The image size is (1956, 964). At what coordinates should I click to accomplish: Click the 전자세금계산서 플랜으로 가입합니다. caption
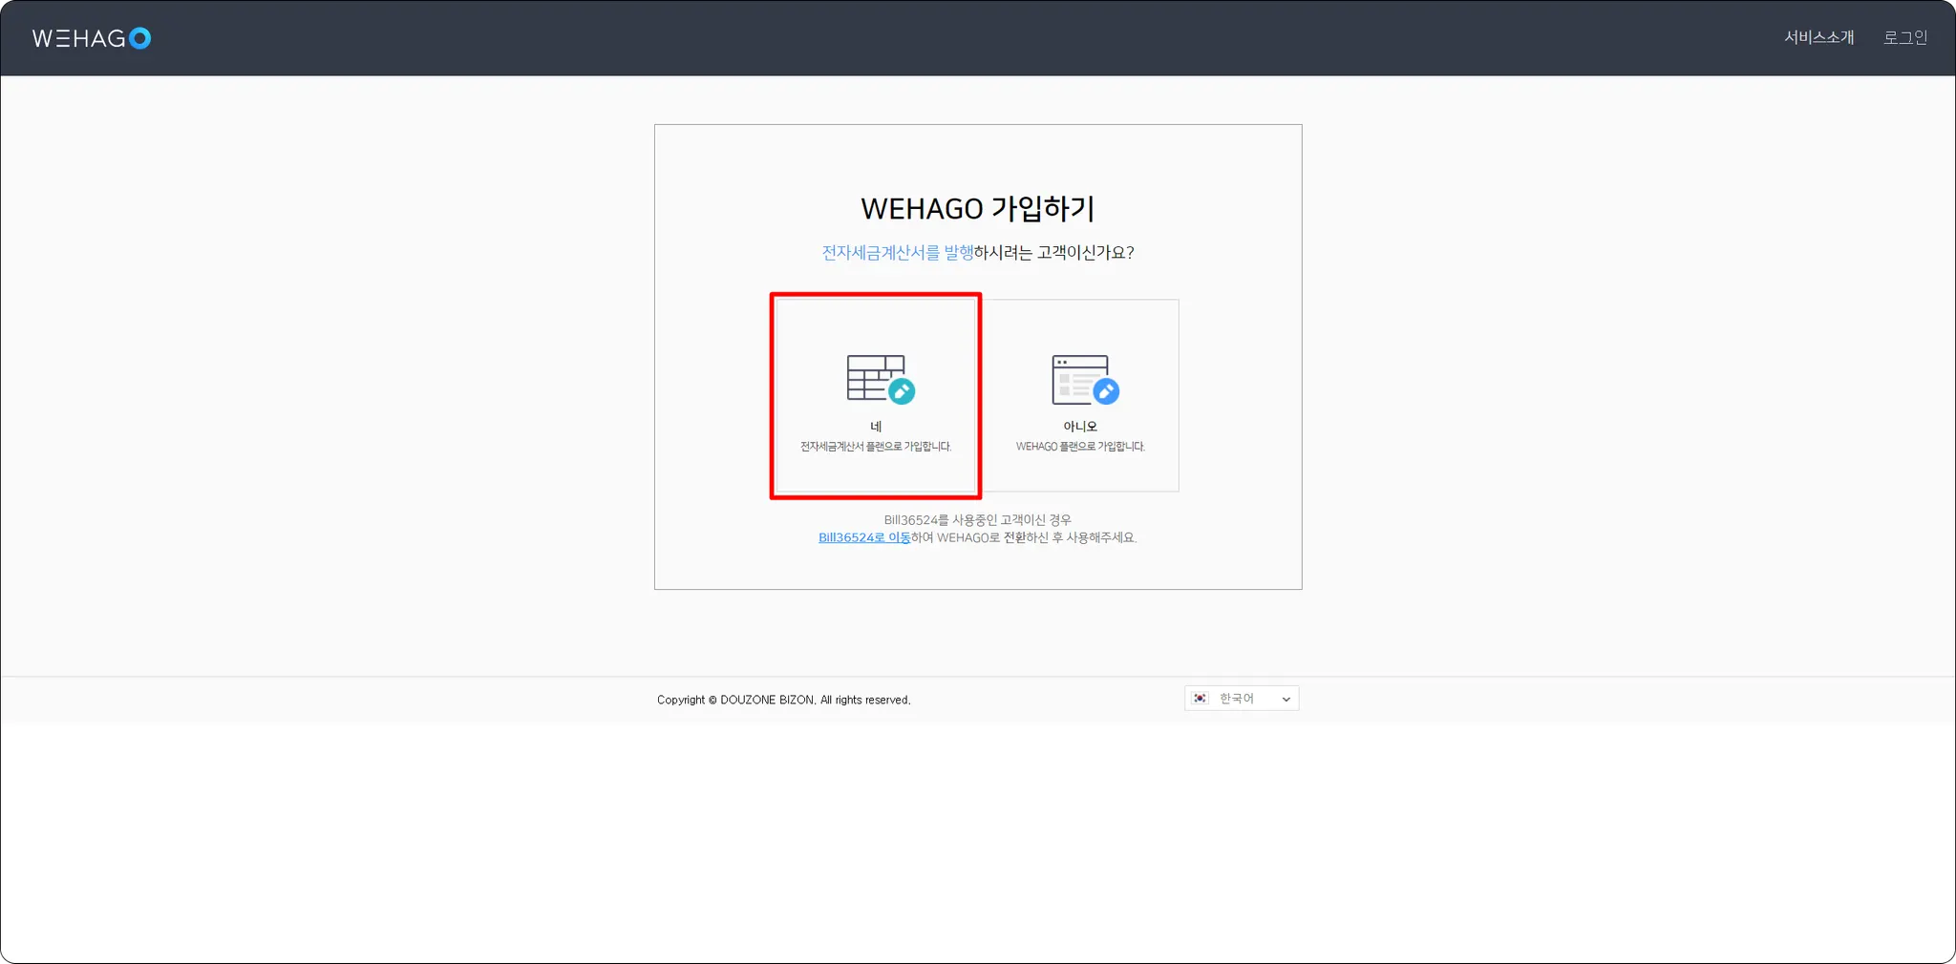[x=876, y=447]
